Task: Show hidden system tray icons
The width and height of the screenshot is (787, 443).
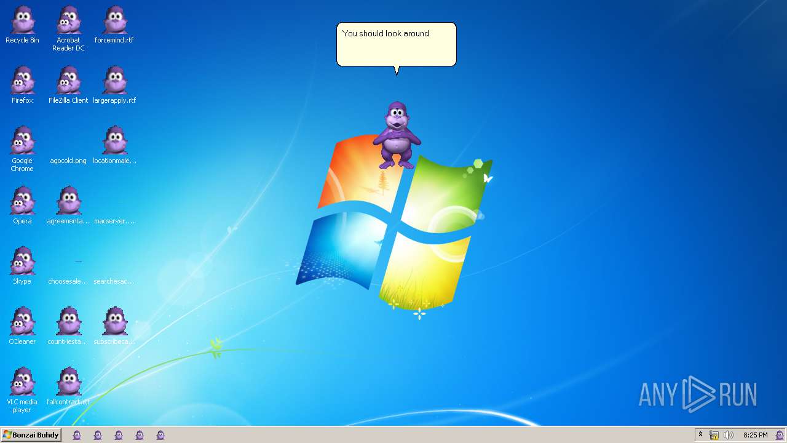Action: pyautogui.click(x=700, y=434)
